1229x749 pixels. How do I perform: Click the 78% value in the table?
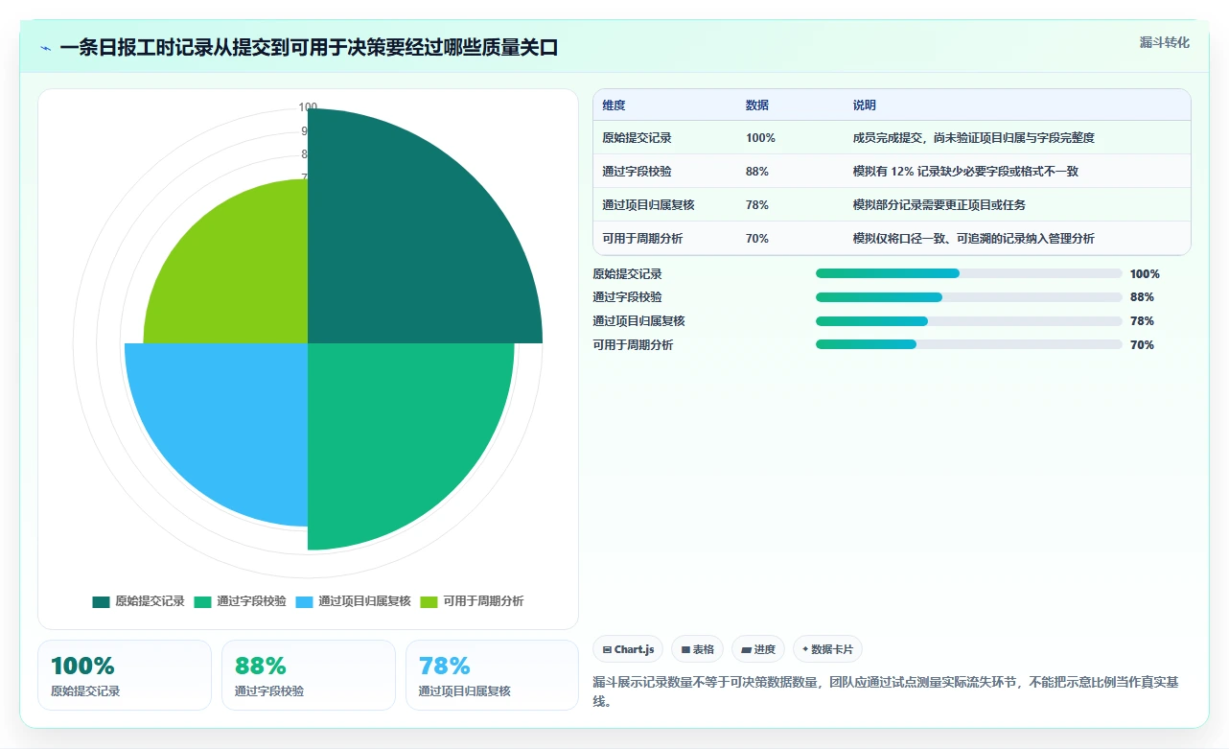(x=757, y=205)
